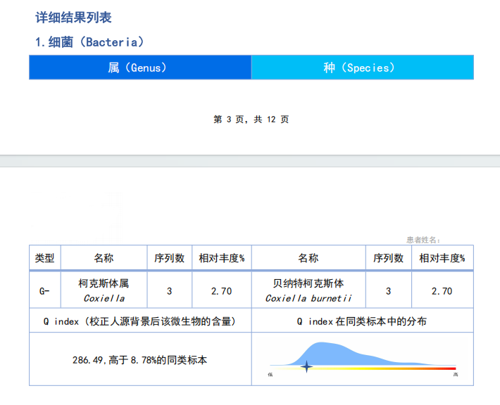Viewport: 500px width, 405px height.
Task: Select the 贝纳特柯克斯体 species name
Action: coord(308,283)
